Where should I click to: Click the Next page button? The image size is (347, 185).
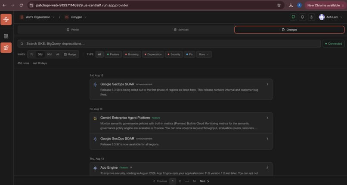point(204,181)
